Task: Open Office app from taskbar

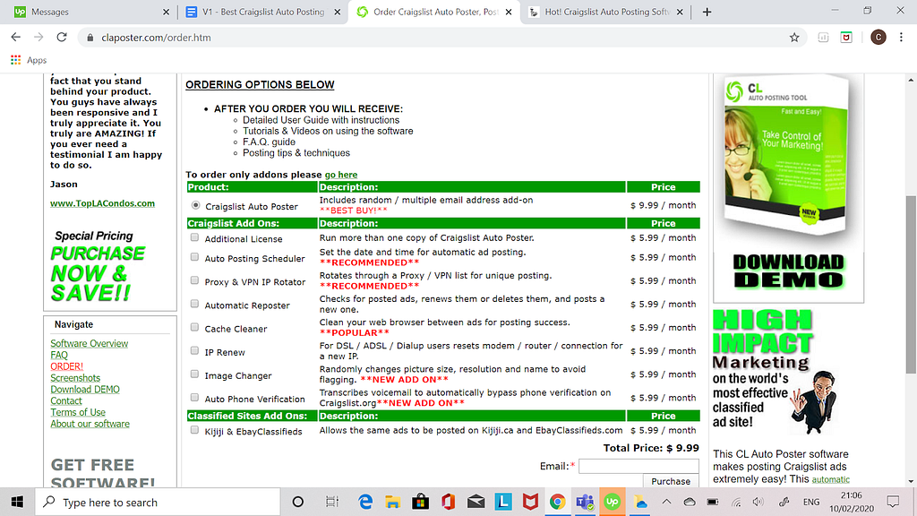Action: [448, 502]
